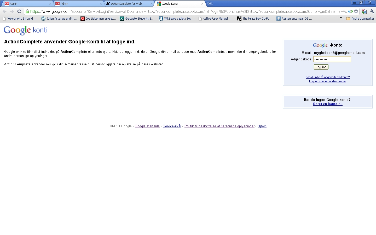
Task: Open 'Kan du ikke få adgang' link
Action: tap(327, 77)
